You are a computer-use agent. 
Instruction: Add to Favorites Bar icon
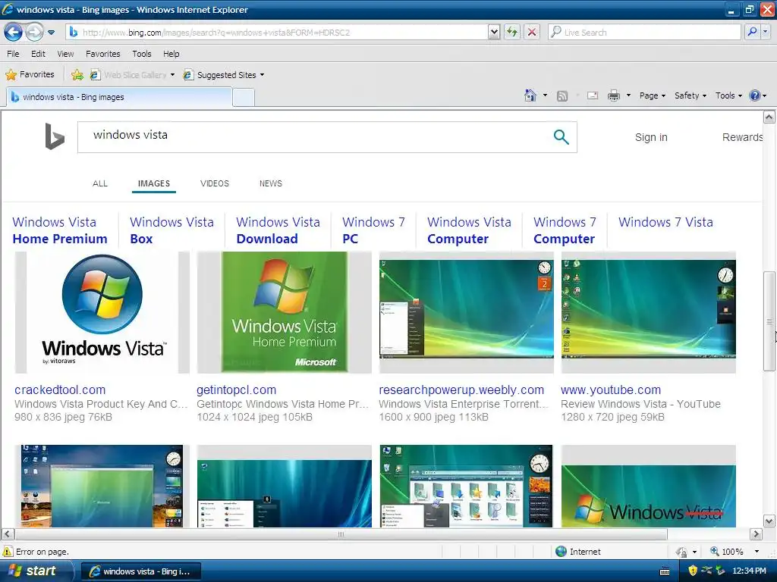point(77,75)
